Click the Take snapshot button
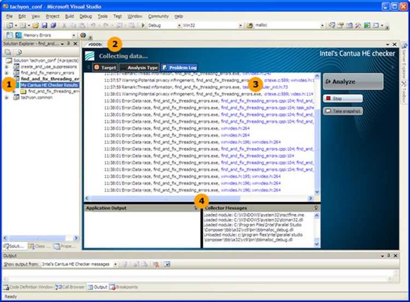 [x=343, y=111]
